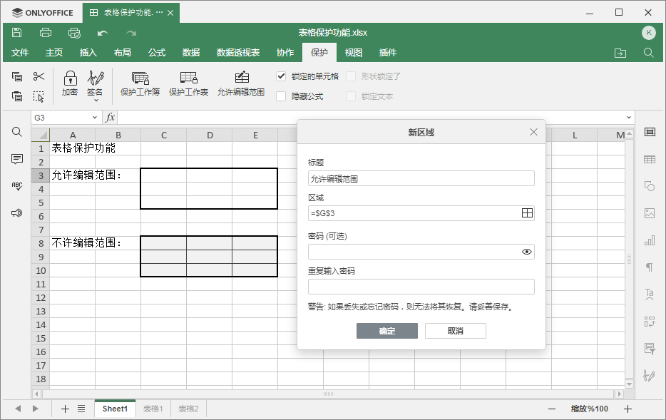Open paragraph settings in right sidebar

coord(650,267)
